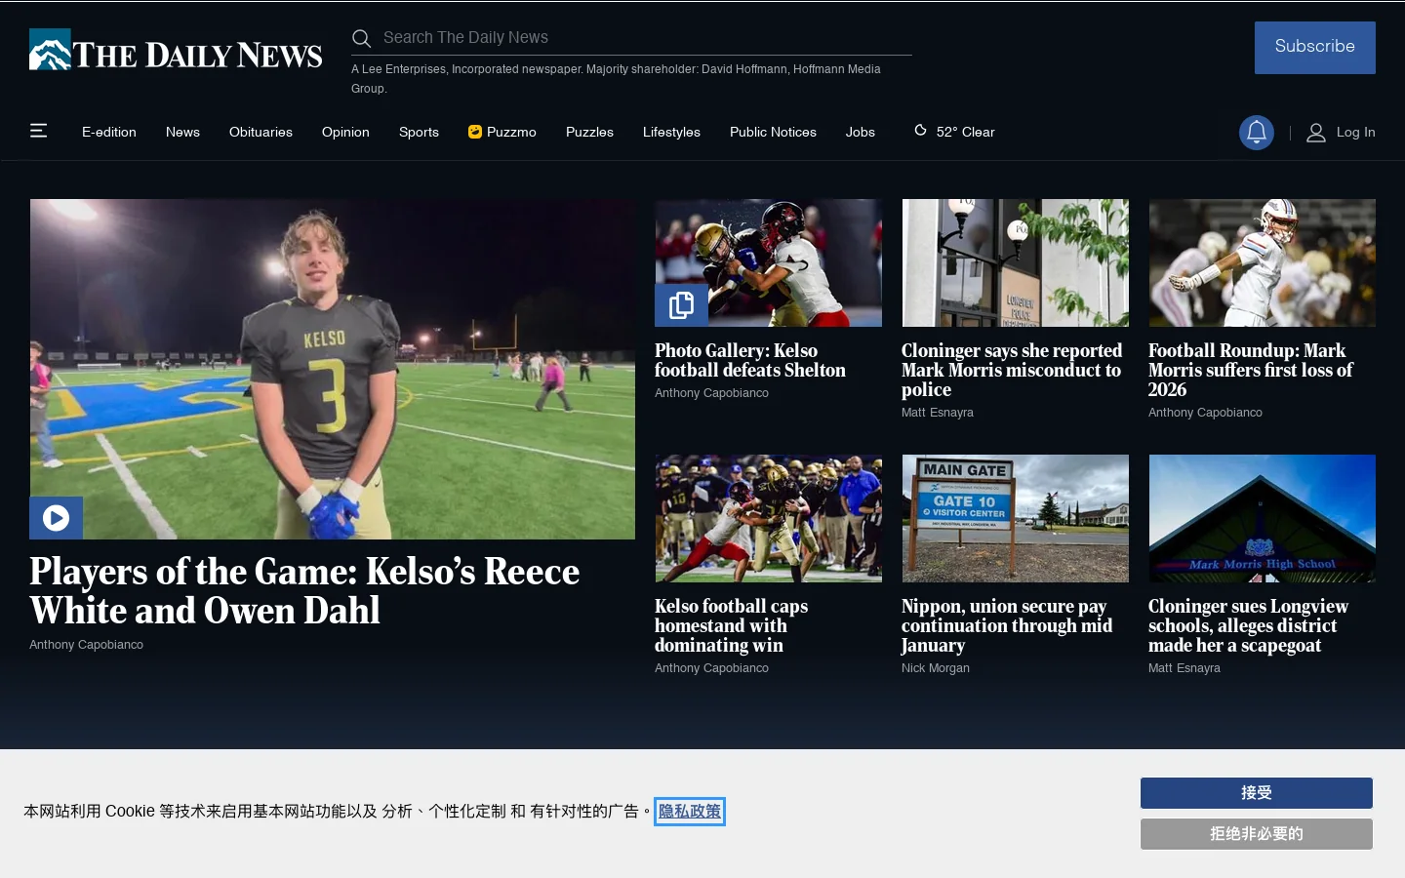
Task: Click the weather moon icon
Action: tap(920, 130)
